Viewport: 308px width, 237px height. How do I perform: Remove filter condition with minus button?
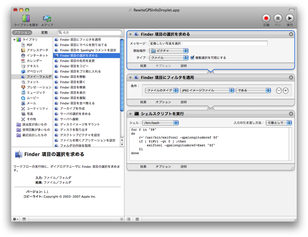tap(279, 91)
